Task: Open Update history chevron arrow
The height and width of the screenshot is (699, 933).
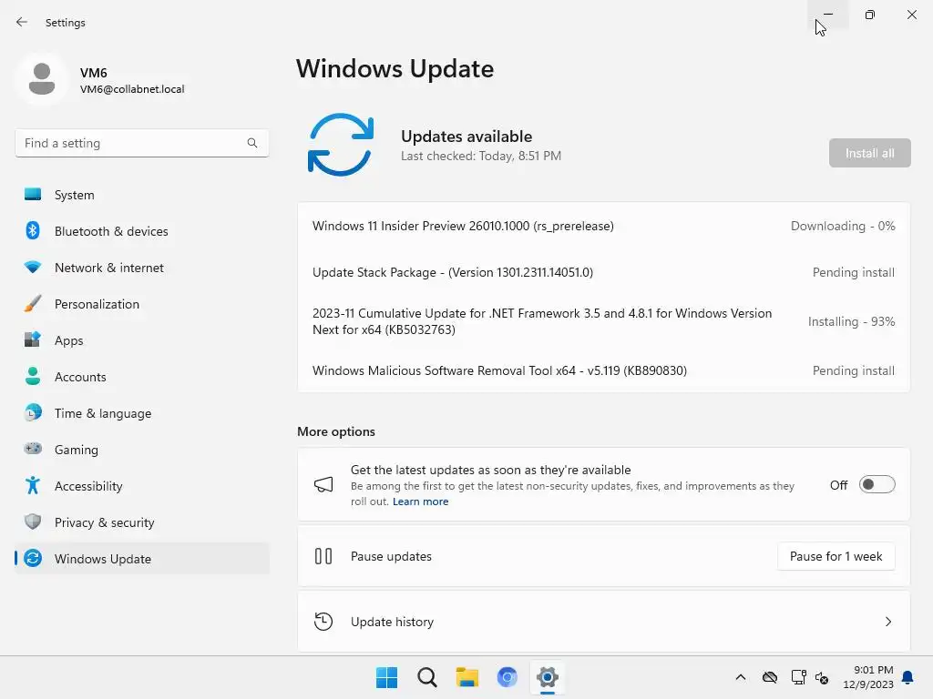Action: (x=887, y=621)
